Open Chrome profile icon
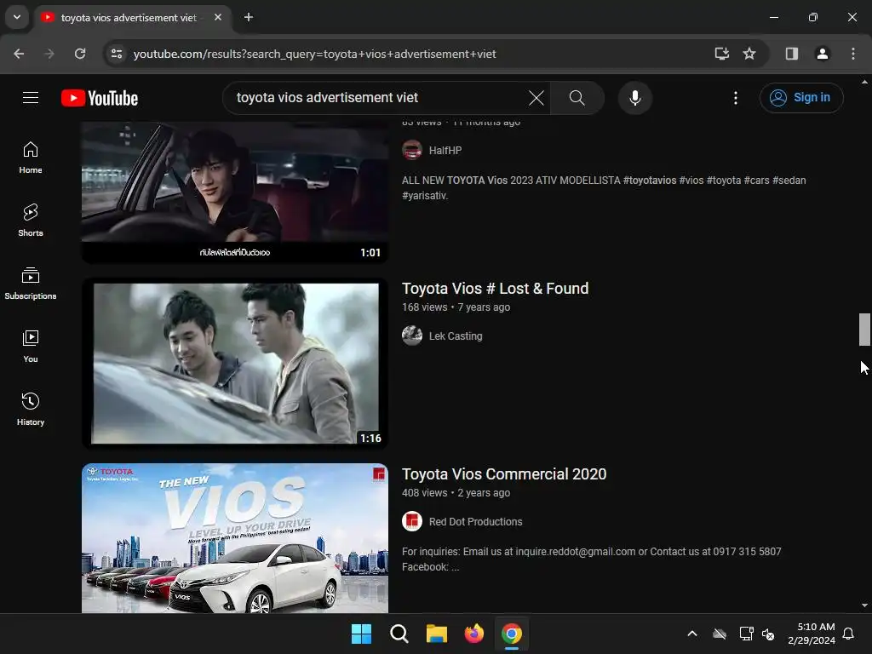Screen dimensions: 872x654 coord(822,54)
